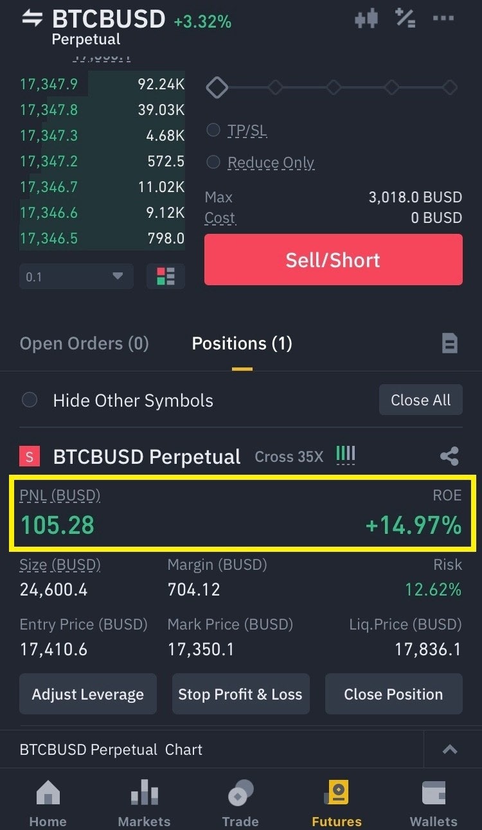Go to the Home tab icon
482x830 pixels.
pos(48,794)
